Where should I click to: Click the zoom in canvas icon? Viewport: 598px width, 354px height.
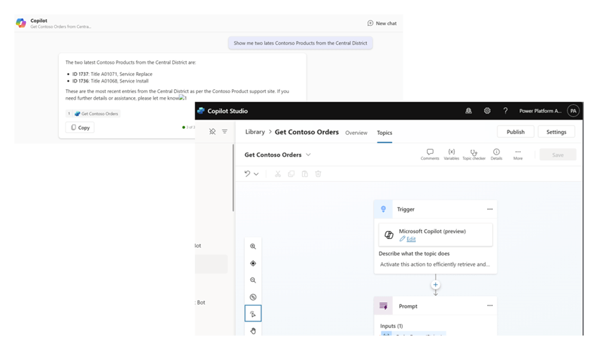click(x=253, y=246)
